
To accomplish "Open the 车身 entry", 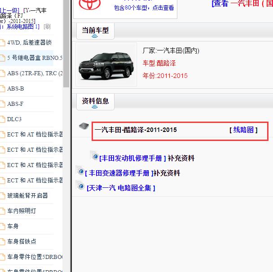I will (x=13, y=226).
